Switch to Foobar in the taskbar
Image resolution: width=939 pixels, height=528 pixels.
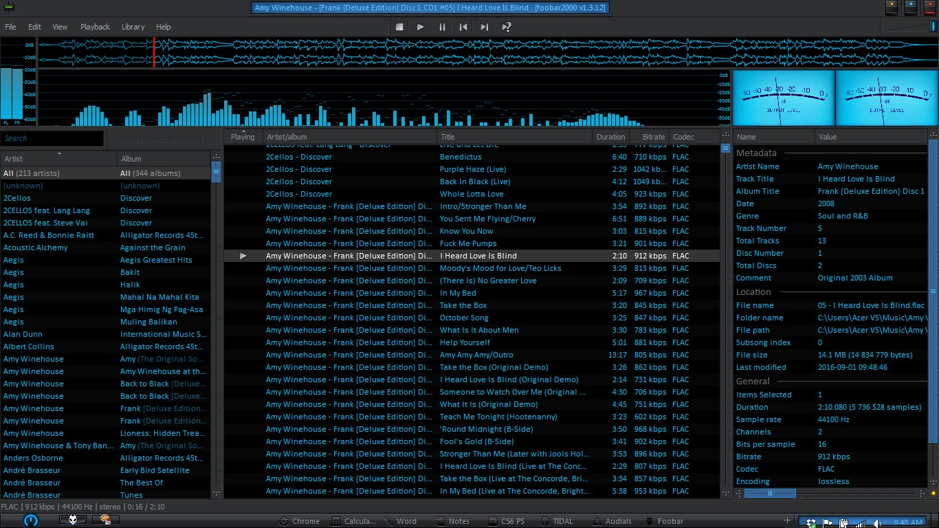click(x=664, y=521)
